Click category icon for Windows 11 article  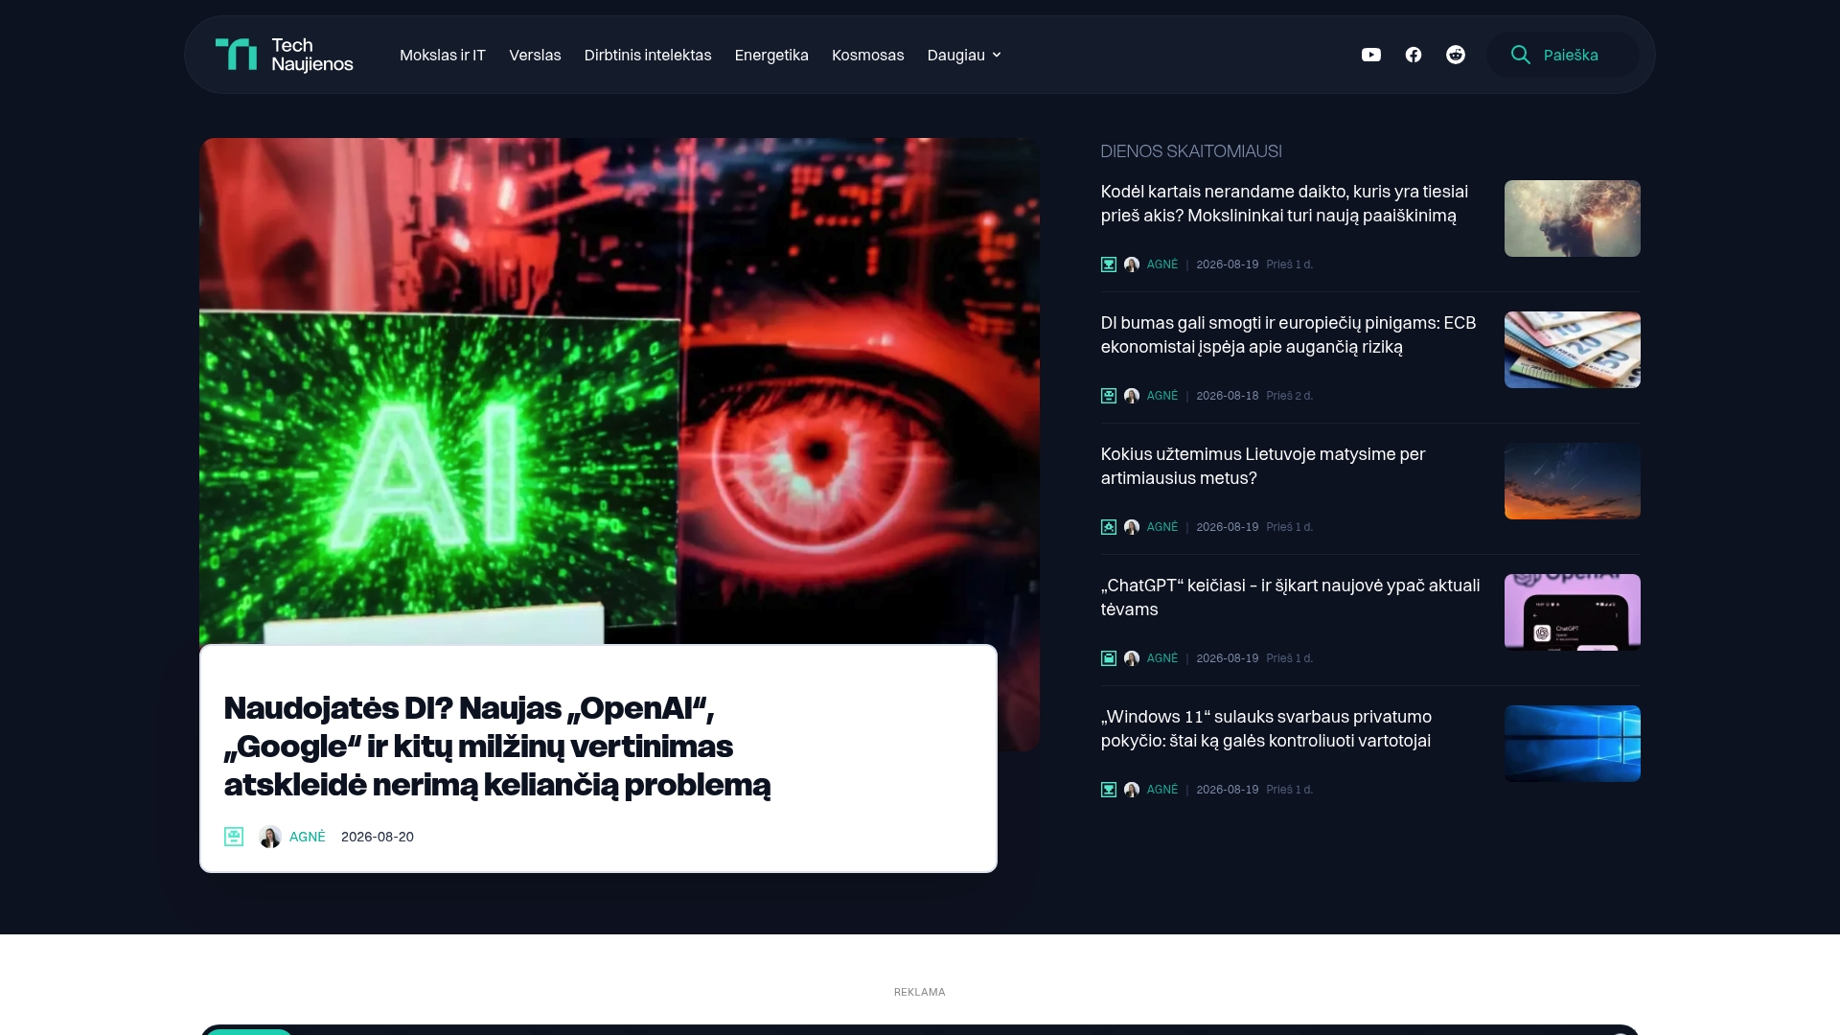1109,790
